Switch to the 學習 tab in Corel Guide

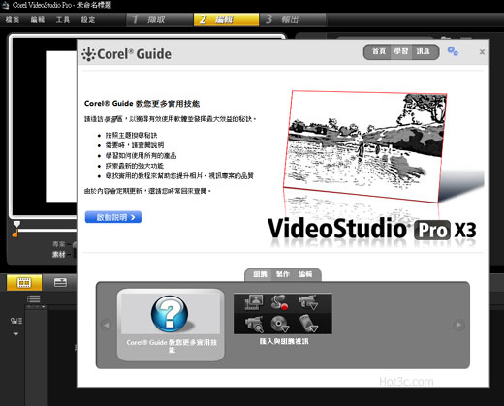[x=401, y=51]
